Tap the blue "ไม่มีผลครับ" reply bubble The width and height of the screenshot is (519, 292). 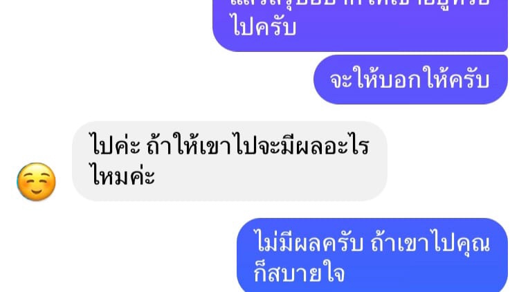(x=372, y=255)
